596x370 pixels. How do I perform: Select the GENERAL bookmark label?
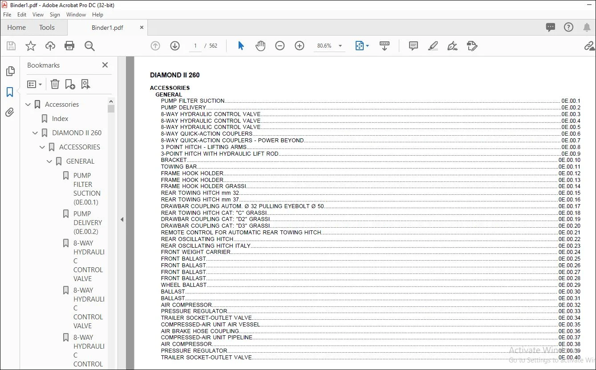(80, 161)
